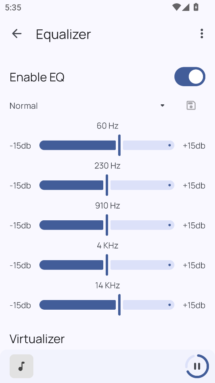Open the three-dot overflow menu
Viewport: 215px width, 383px height.
[202, 34]
